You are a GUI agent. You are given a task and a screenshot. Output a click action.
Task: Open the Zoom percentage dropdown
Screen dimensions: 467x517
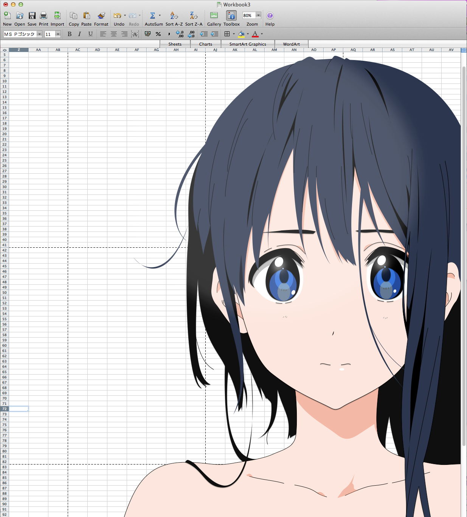click(x=259, y=15)
